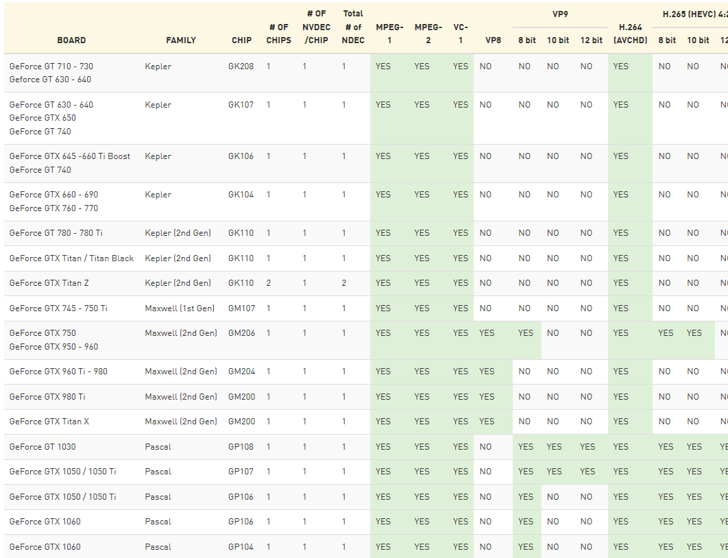This screenshot has height=558, width=728.
Task: Click VP9 12 bit YES for GT 1030
Action: coord(587,447)
